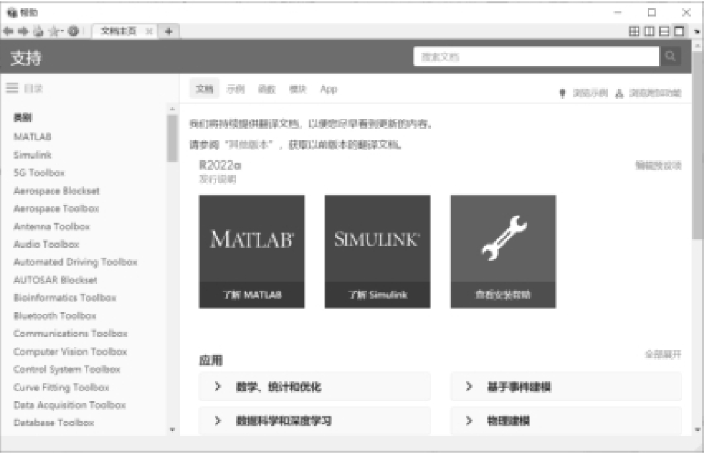This screenshot has width=704, height=454.
Task: Switch to the 函数 tab
Action: coord(266,89)
